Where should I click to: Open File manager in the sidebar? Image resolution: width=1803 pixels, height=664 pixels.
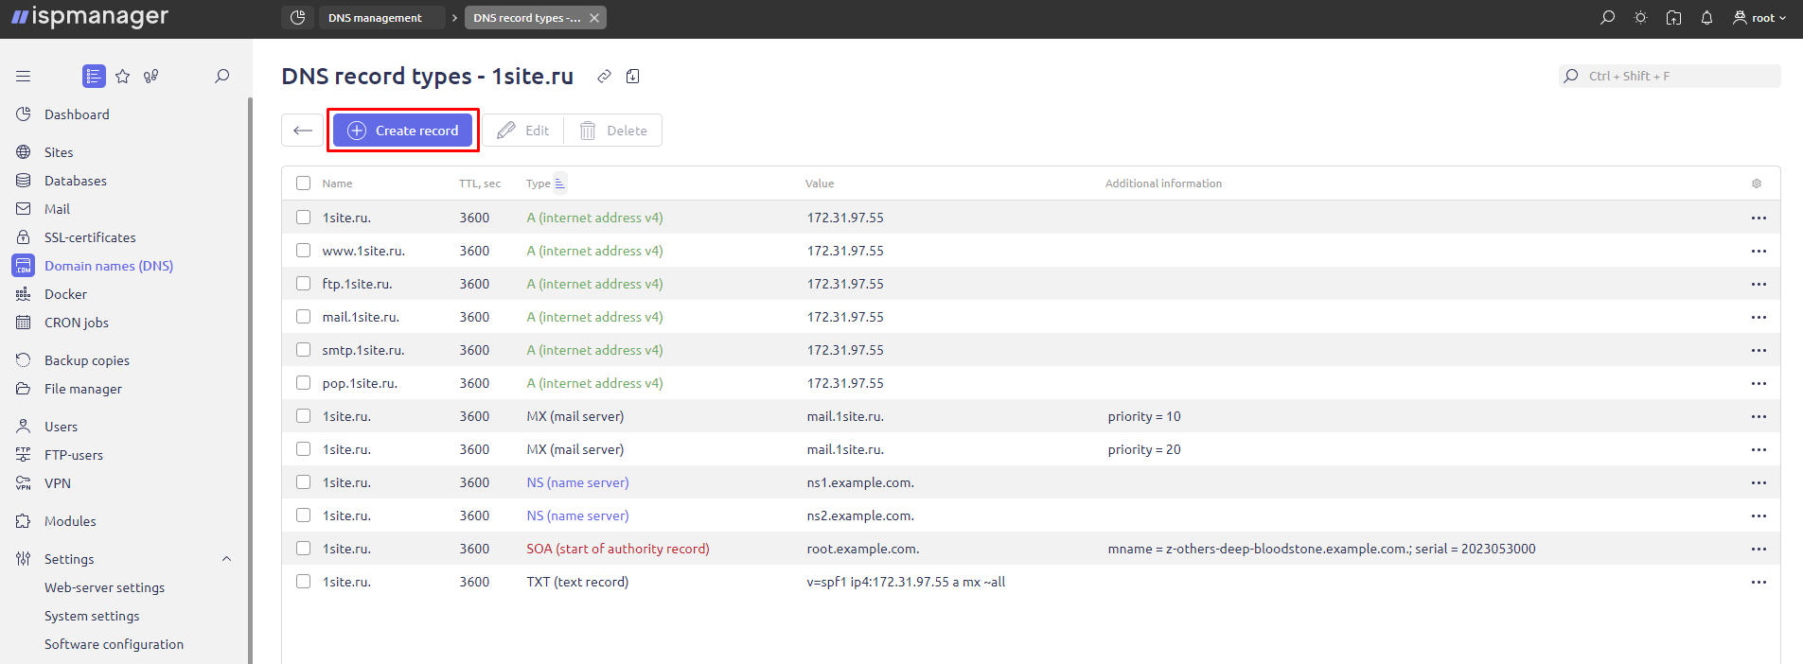83,389
